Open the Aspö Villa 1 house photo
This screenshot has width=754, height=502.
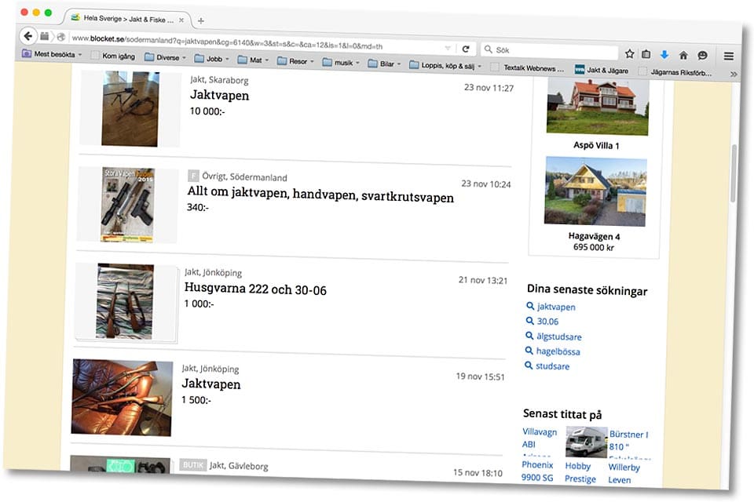point(598,106)
